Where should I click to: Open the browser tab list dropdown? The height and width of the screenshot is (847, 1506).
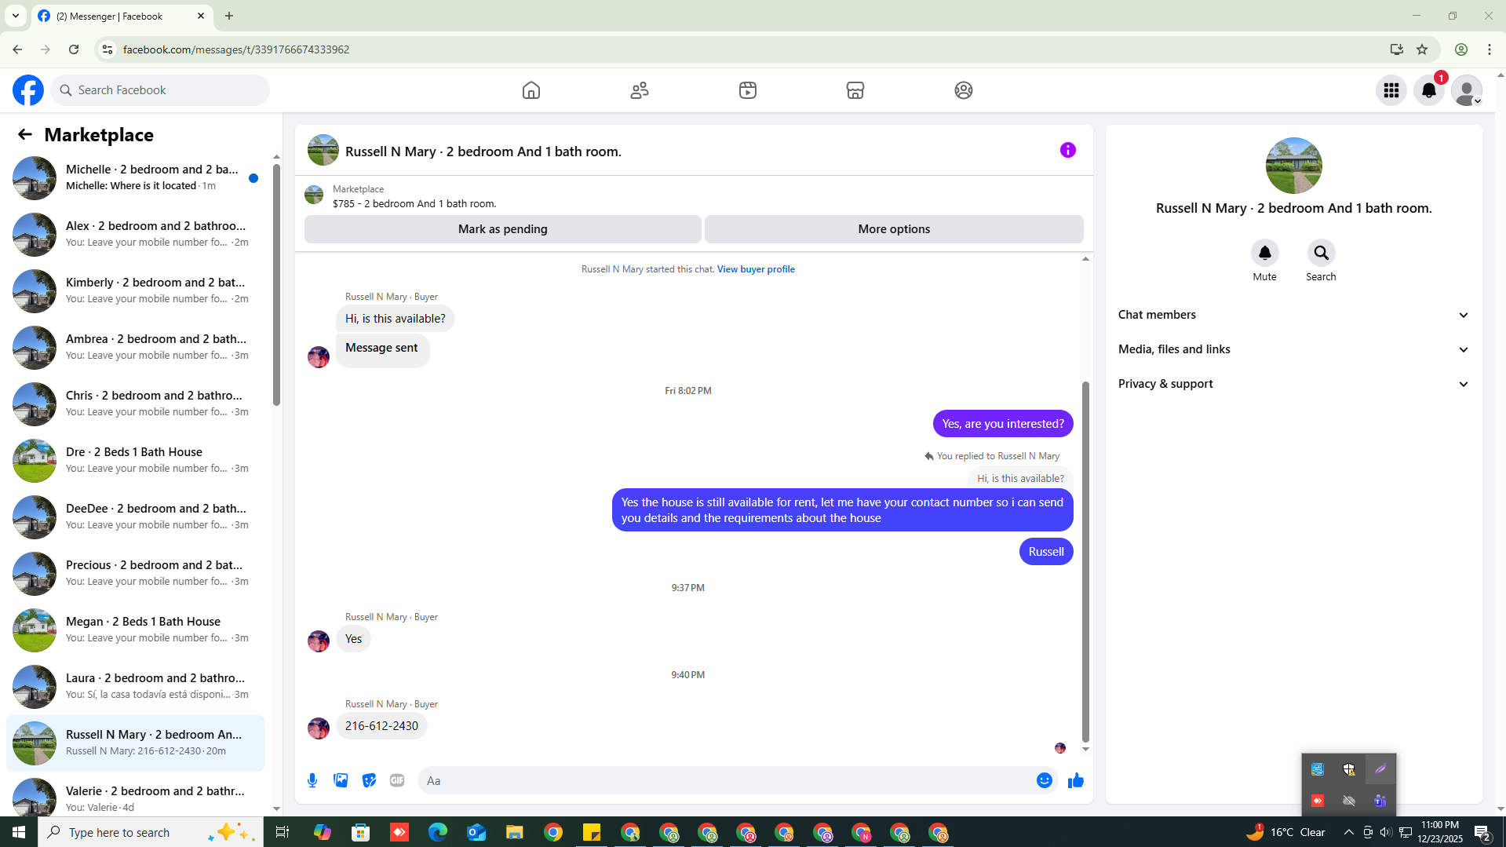coord(16,16)
